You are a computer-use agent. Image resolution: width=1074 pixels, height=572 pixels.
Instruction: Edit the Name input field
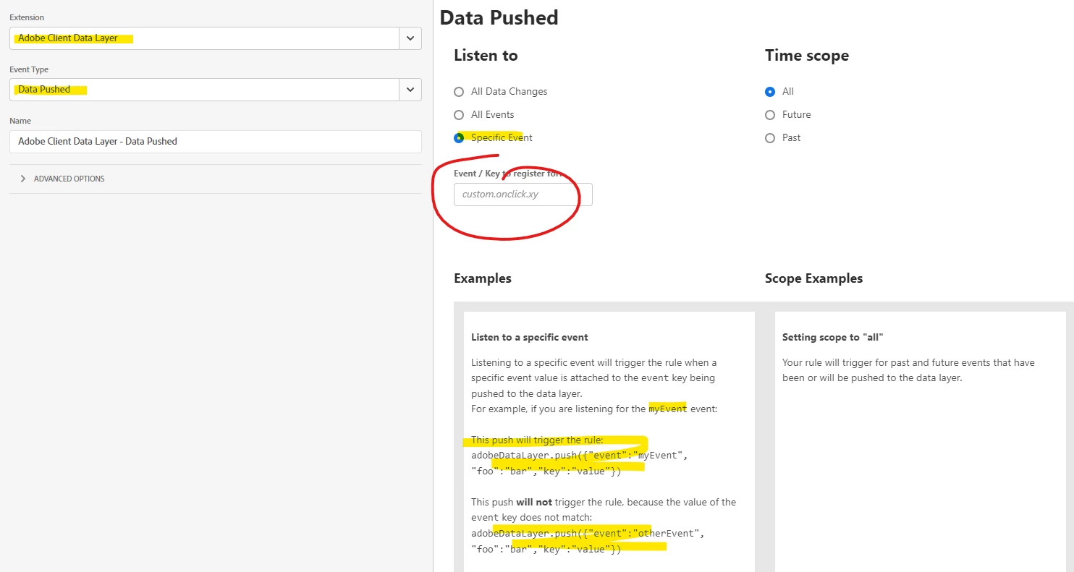coord(216,142)
